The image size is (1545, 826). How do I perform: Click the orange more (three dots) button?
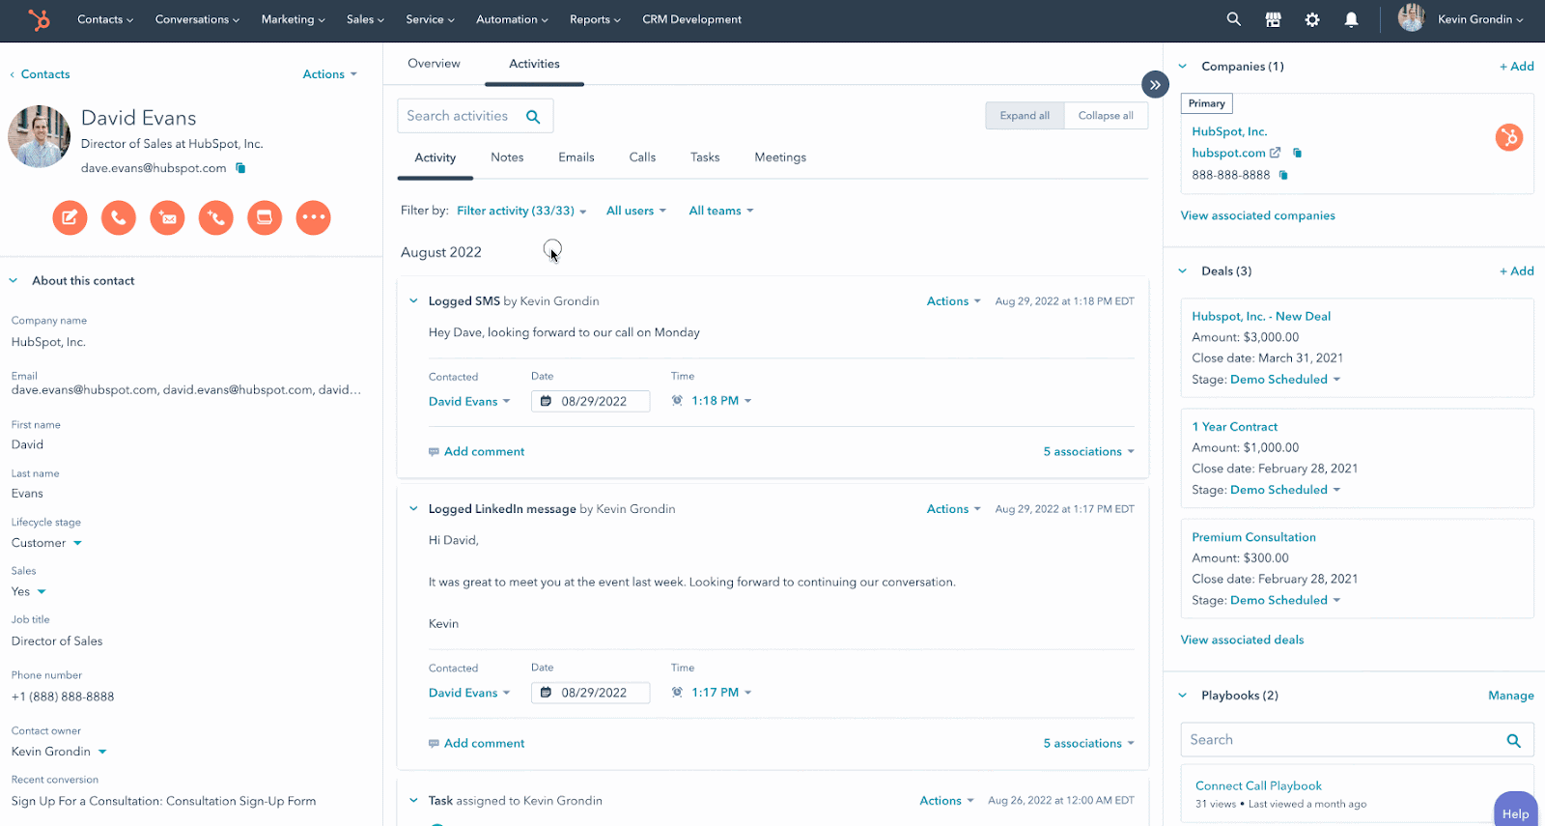click(x=313, y=217)
